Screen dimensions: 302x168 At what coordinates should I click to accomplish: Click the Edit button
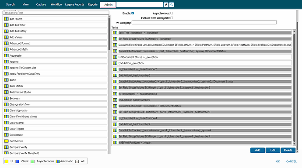(x=273, y=150)
